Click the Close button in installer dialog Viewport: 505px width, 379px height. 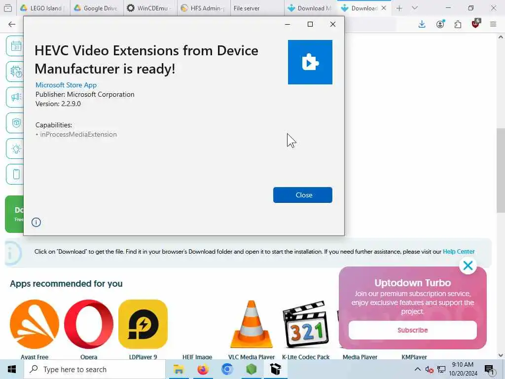pyautogui.click(x=302, y=195)
